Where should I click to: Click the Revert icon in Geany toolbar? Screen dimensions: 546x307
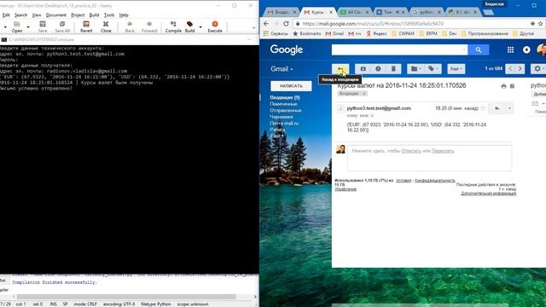pyautogui.click(x=86, y=26)
